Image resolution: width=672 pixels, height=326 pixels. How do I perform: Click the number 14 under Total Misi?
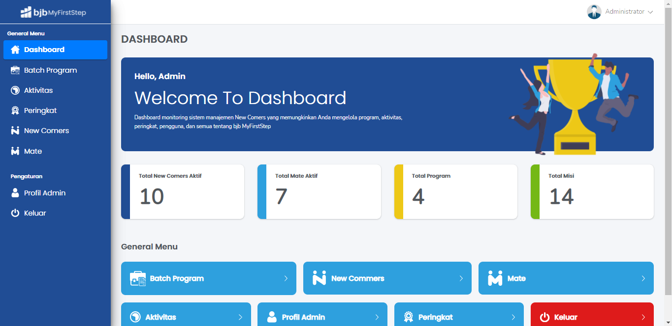[x=561, y=196]
